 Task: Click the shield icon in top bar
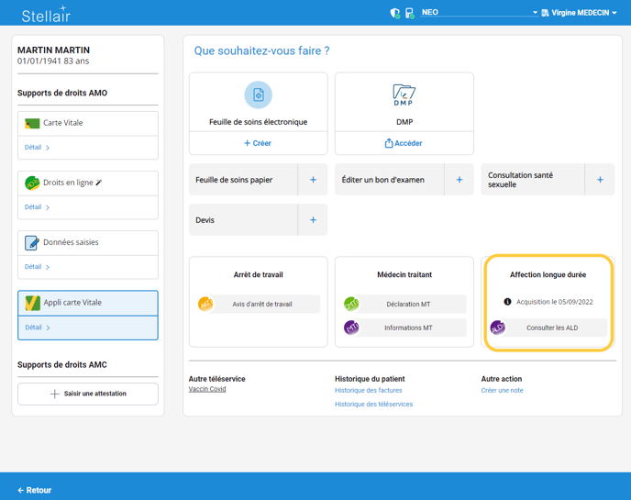click(395, 13)
